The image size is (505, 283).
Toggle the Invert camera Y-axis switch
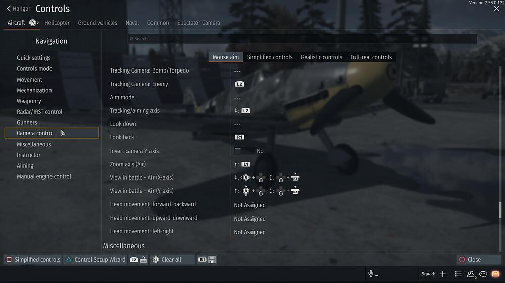(244, 151)
